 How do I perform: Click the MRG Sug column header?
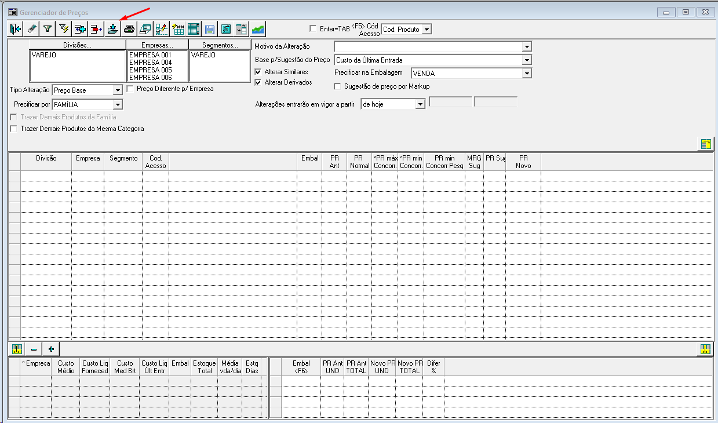[474, 162]
